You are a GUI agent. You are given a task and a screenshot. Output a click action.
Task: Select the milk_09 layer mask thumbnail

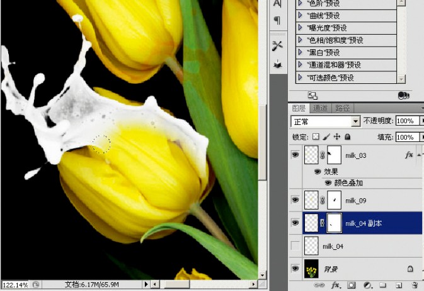(x=334, y=200)
